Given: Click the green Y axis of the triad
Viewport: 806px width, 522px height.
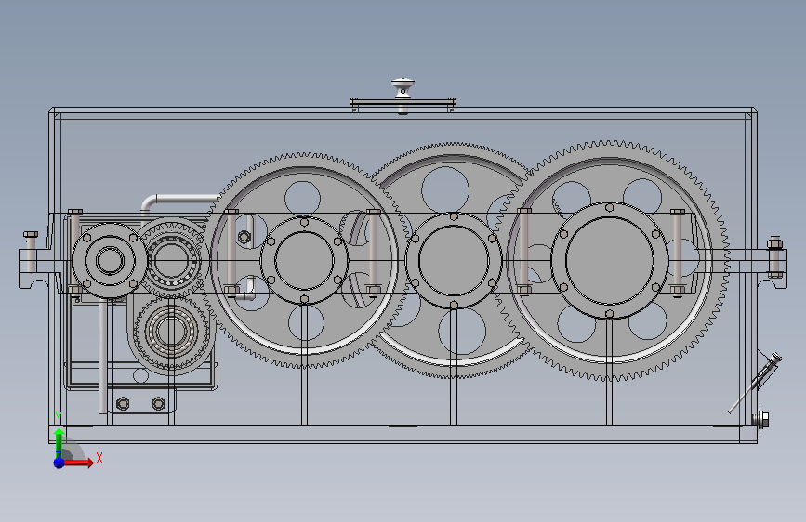Looking at the screenshot, I should (x=59, y=441).
